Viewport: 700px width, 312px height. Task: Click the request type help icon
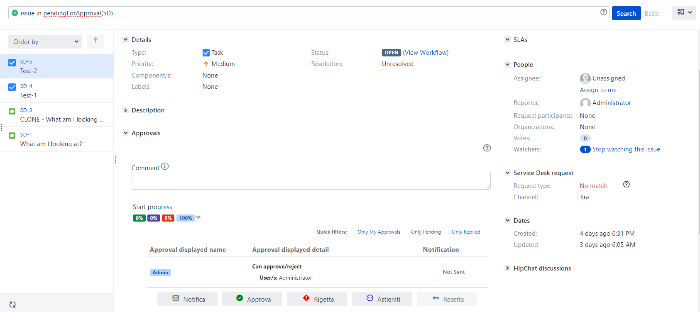click(627, 185)
